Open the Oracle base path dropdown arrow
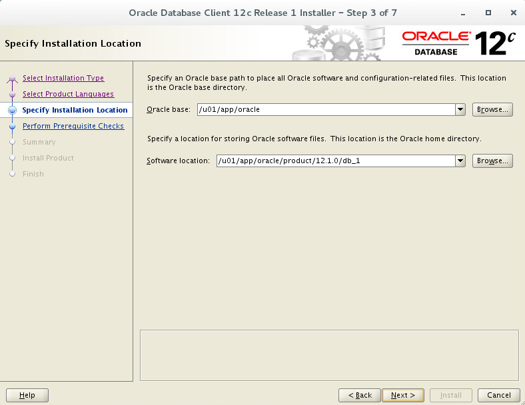The image size is (525, 405). (460, 109)
